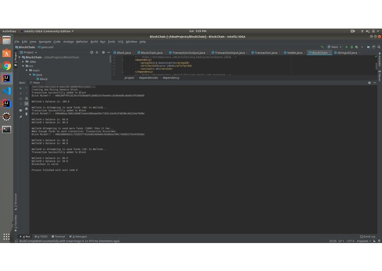This screenshot has height=271, width=382.
Task: Open Terminal from the Ubuntu dock
Action: tap(7, 129)
